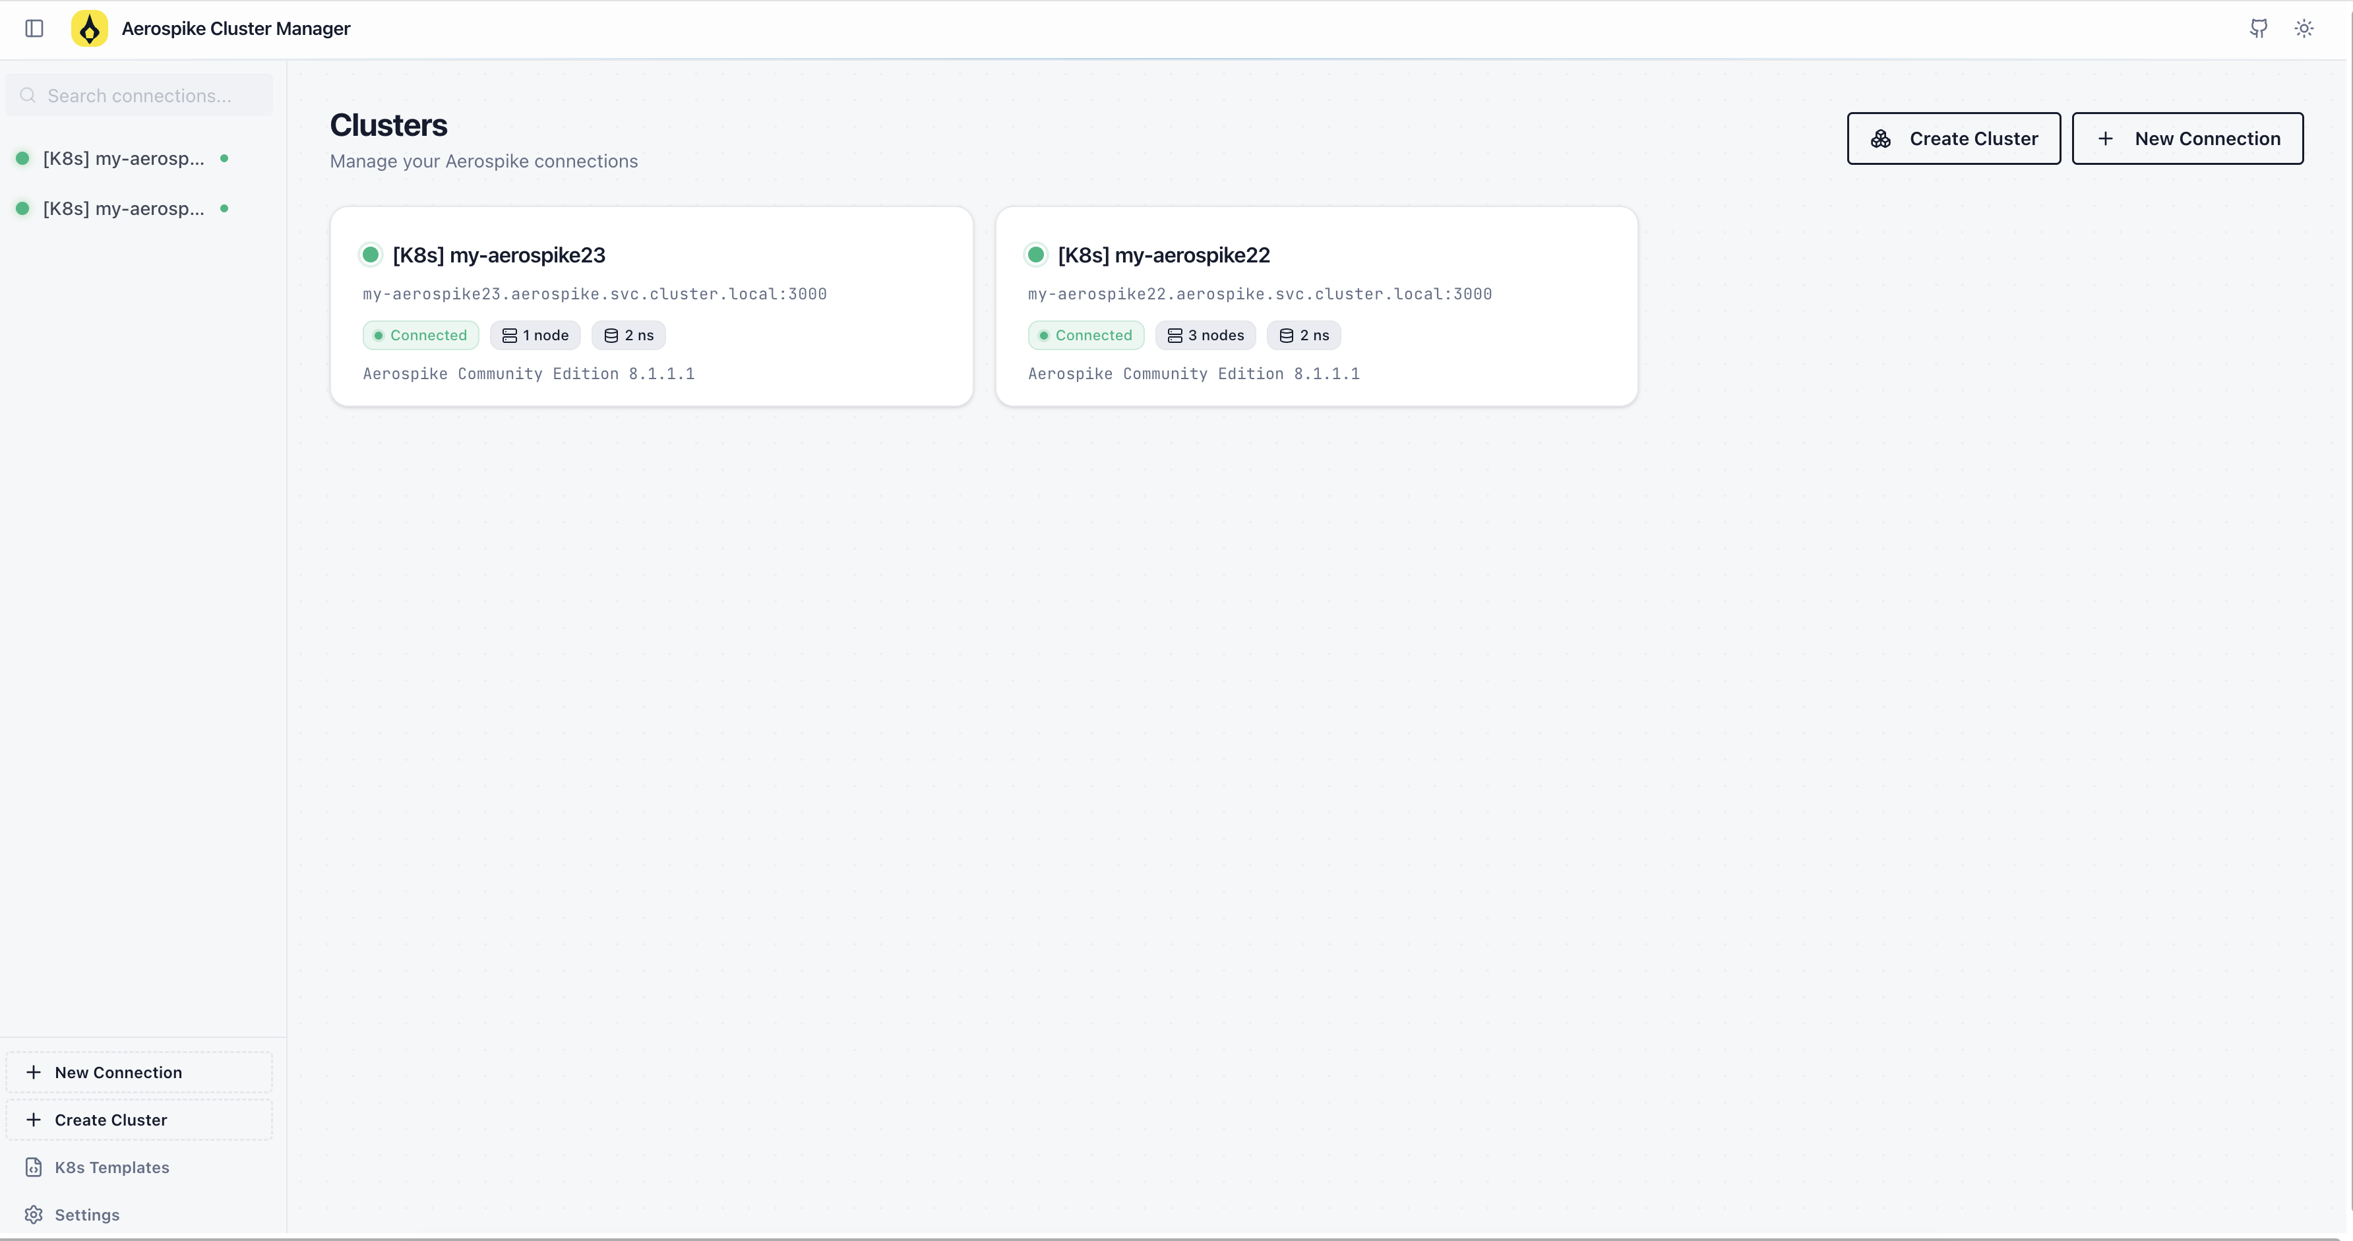
Task: Click the yellow Aerospike logo in header
Action: tap(90, 28)
